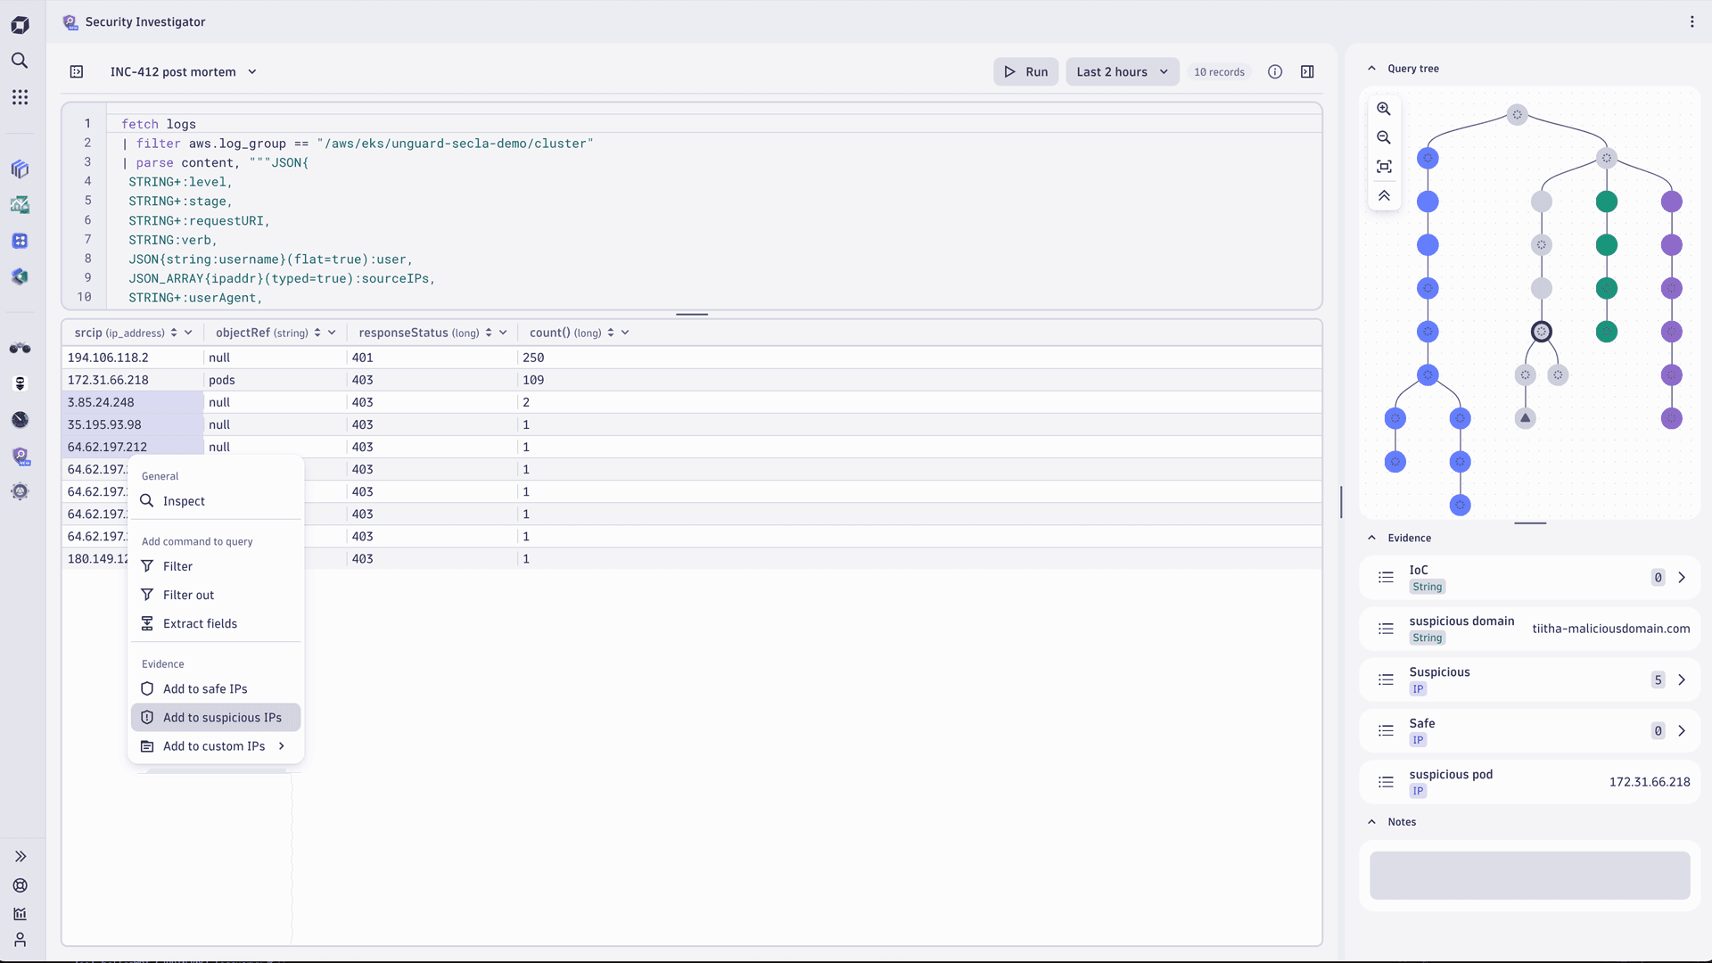Open the suspicious domain evidence list icon
Screen dimensions: 1712x963
[1386, 629]
